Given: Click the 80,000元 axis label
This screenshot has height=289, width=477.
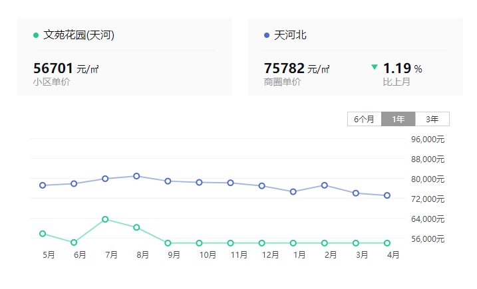Looking at the screenshot, I should (x=428, y=179).
